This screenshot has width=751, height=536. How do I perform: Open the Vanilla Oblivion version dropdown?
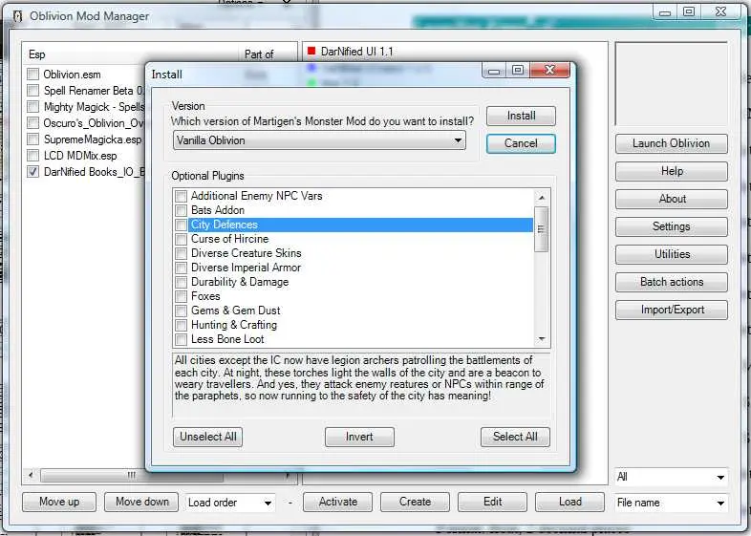tap(319, 140)
